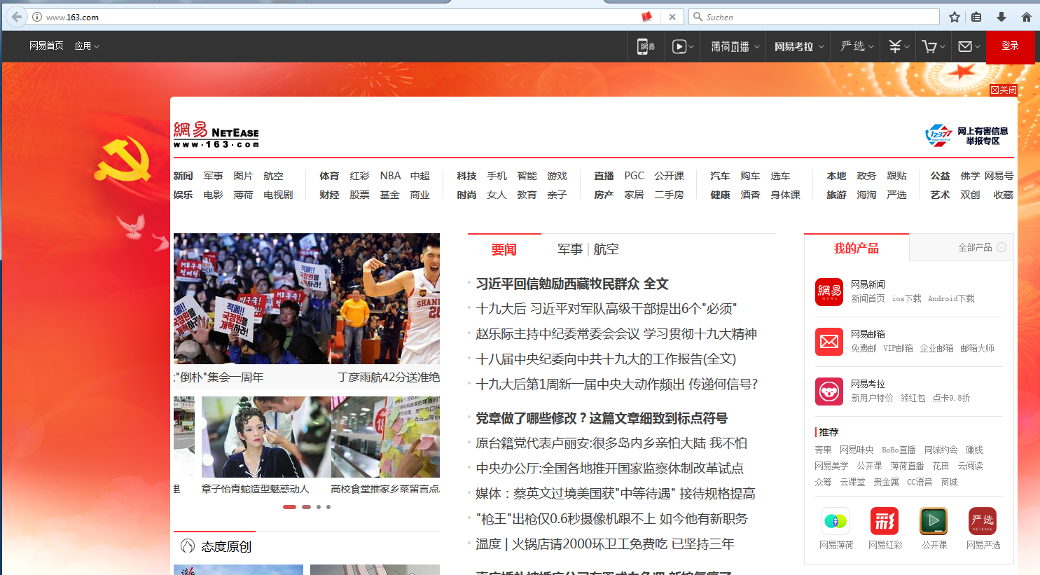Open the downloads arrow icon
This screenshot has width=1040, height=575.
click(1001, 17)
